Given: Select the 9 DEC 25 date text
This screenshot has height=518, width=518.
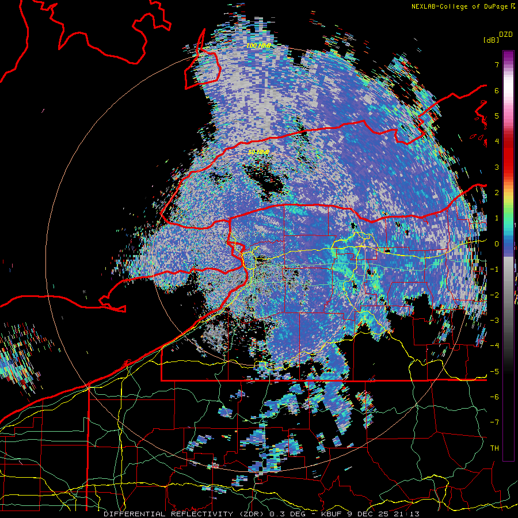Looking at the screenshot, I should [367, 514].
